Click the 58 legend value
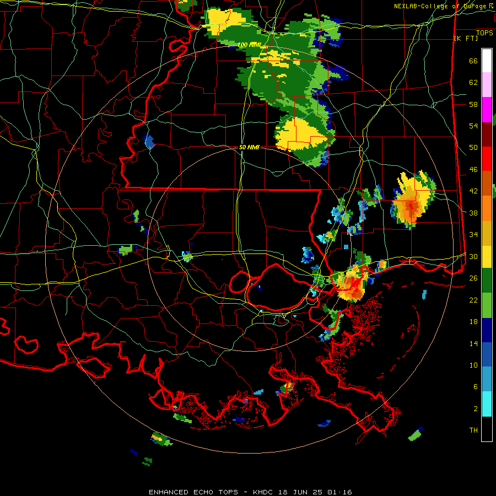Screen dimensions: 496x496 pyautogui.click(x=473, y=104)
